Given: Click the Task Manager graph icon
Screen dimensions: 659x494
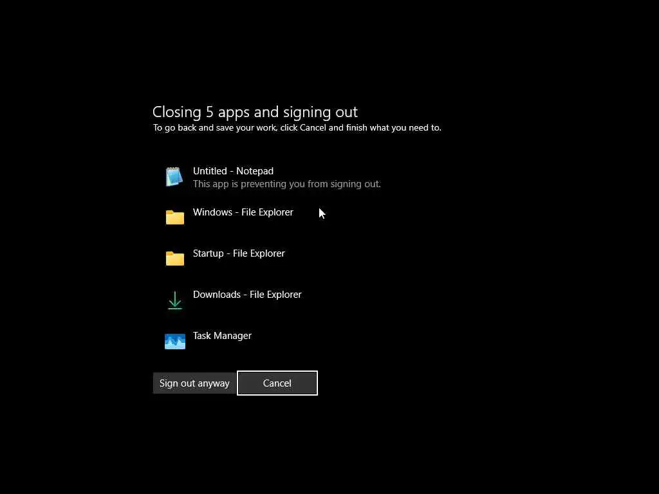Looking at the screenshot, I should coord(175,341).
